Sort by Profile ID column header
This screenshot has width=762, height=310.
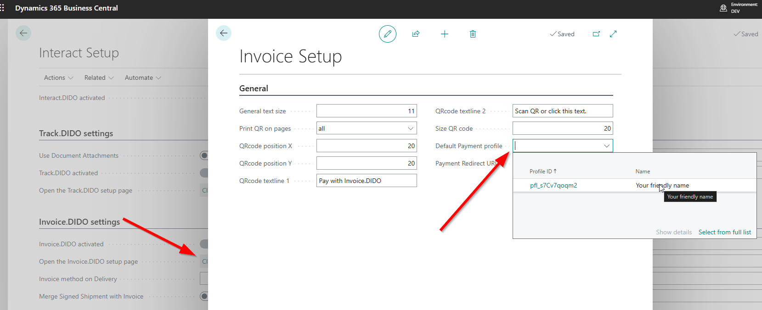click(x=542, y=172)
